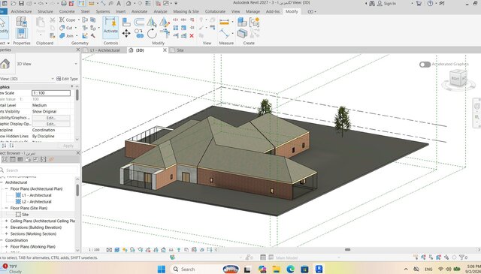Click the Print icon in quick access toolbar

click(63, 3)
